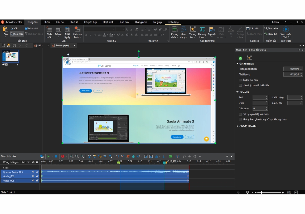The image size is (305, 214).
Task: Click the delete range trash icon
Action: pyautogui.click(x=100, y=156)
